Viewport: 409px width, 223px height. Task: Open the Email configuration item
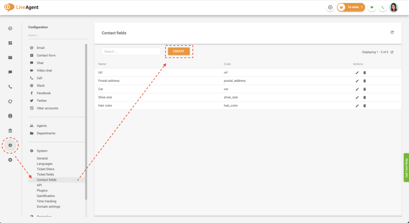click(x=41, y=48)
